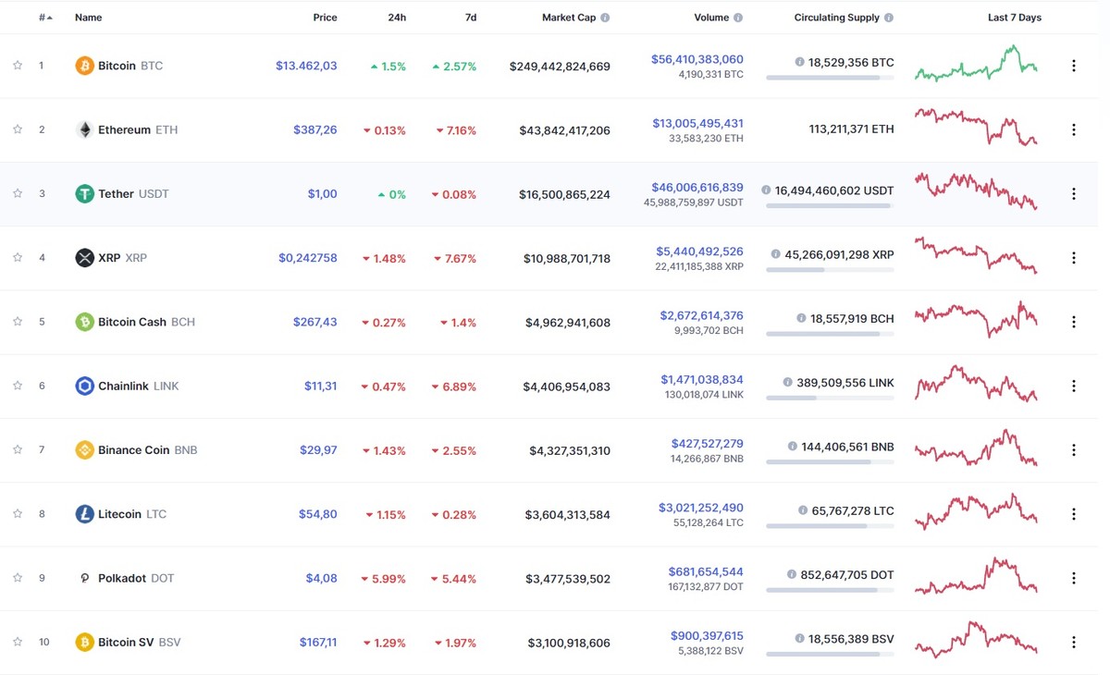Click the XRP coin logo
The height and width of the screenshot is (675, 1110).
[x=83, y=258]
